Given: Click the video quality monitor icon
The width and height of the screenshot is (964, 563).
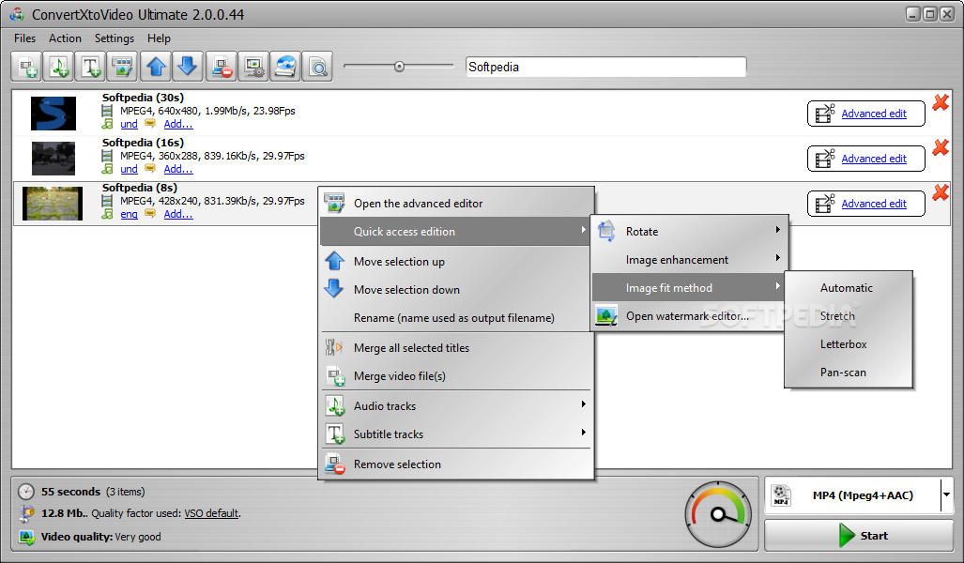Looking at the screenshot, I should (x=26, y=537).
